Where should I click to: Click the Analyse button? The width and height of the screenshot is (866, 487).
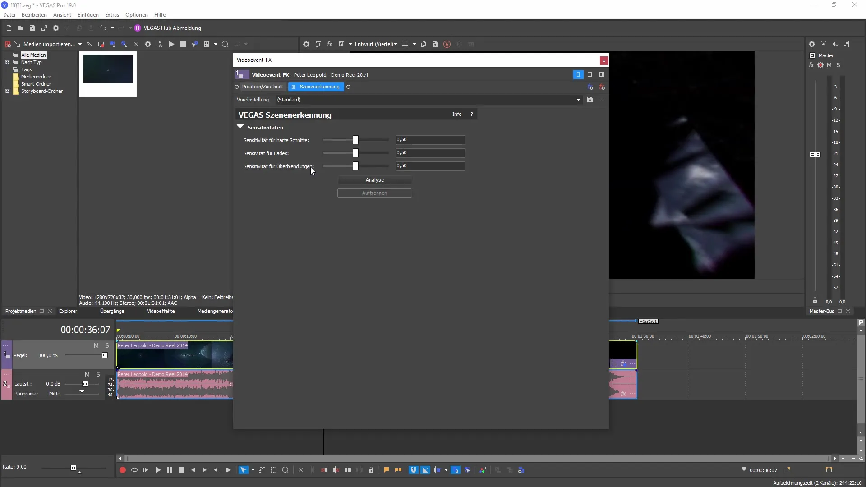(x=374, y=180)
